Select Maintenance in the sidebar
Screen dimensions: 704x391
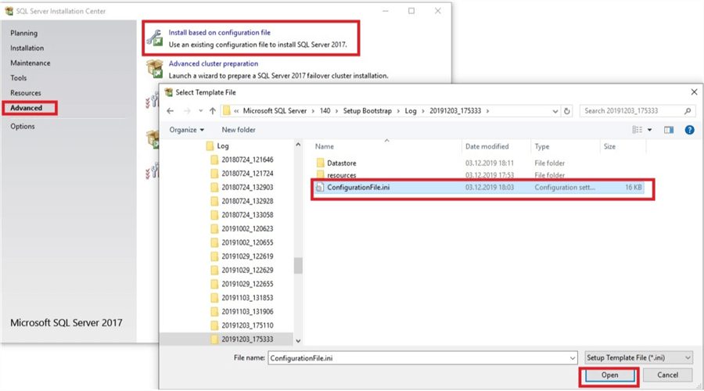(30, 63)
